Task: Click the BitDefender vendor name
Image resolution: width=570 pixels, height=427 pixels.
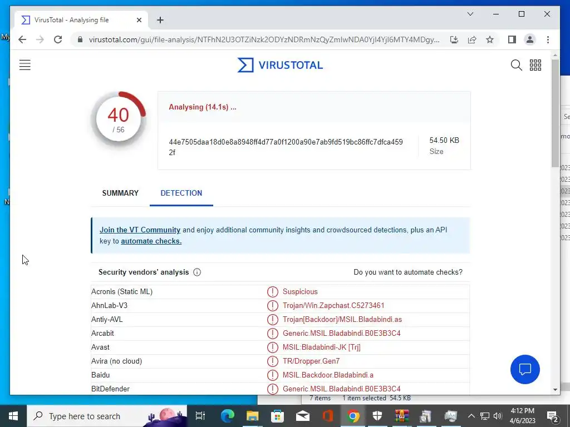Action: 111,389
